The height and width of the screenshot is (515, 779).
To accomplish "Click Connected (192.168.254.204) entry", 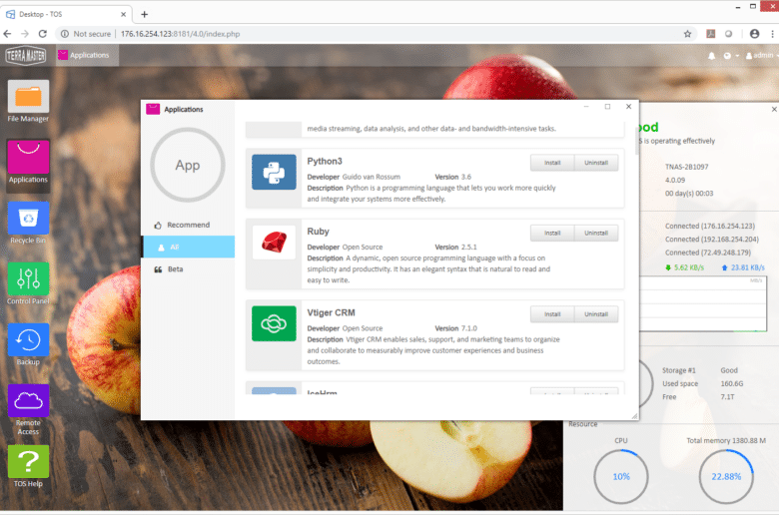I will tap(712, 240).
